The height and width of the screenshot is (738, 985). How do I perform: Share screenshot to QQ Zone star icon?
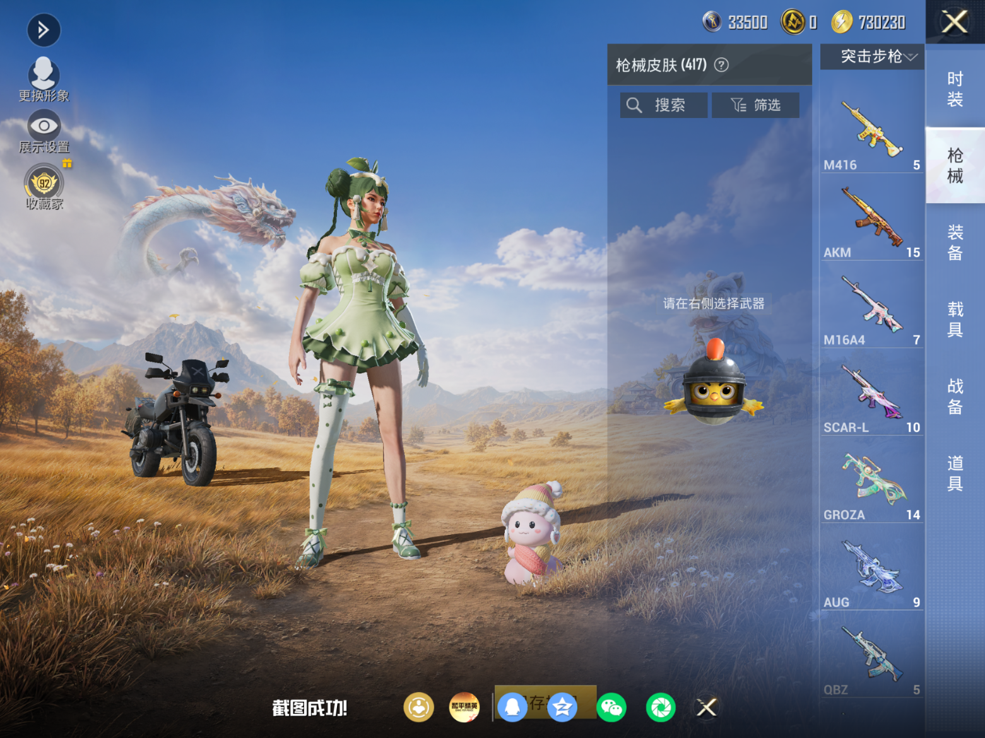(562, 707)
